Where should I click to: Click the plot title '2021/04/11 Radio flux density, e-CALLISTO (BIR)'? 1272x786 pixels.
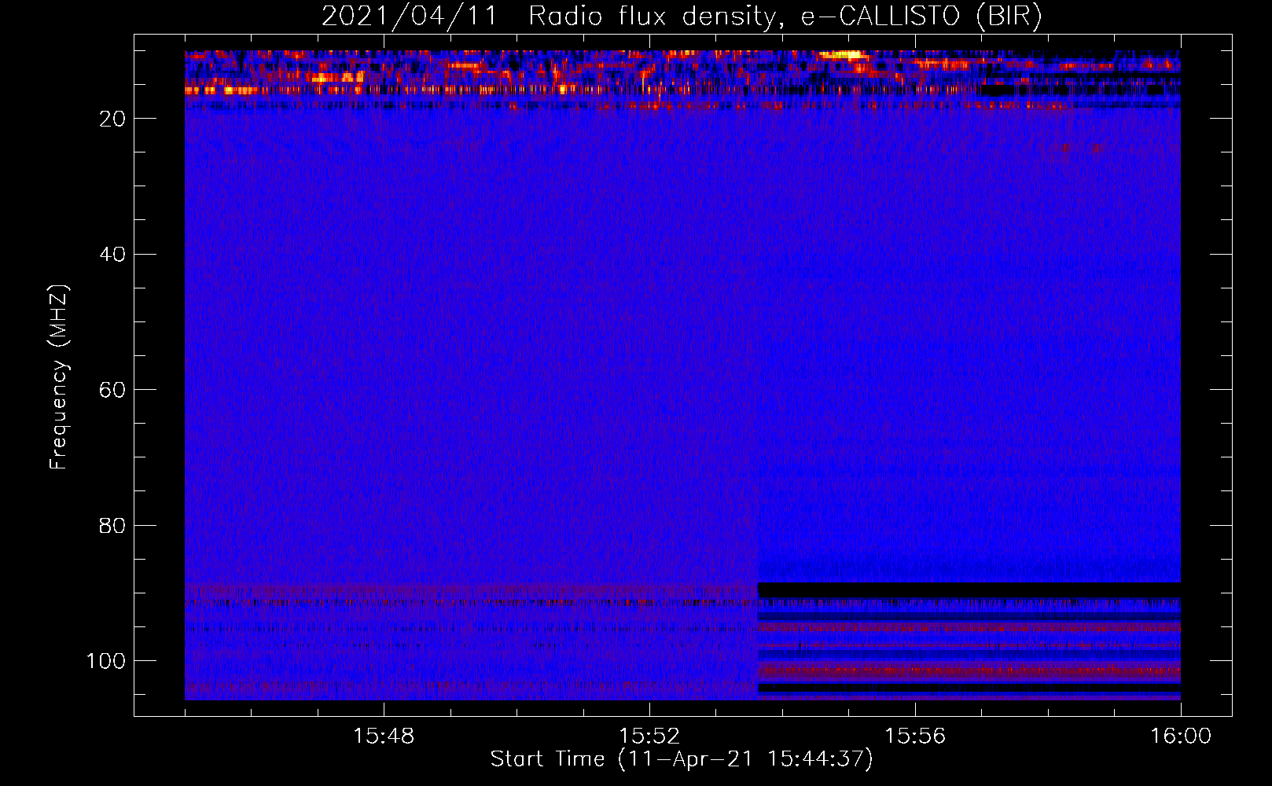[x=682, y=17]
